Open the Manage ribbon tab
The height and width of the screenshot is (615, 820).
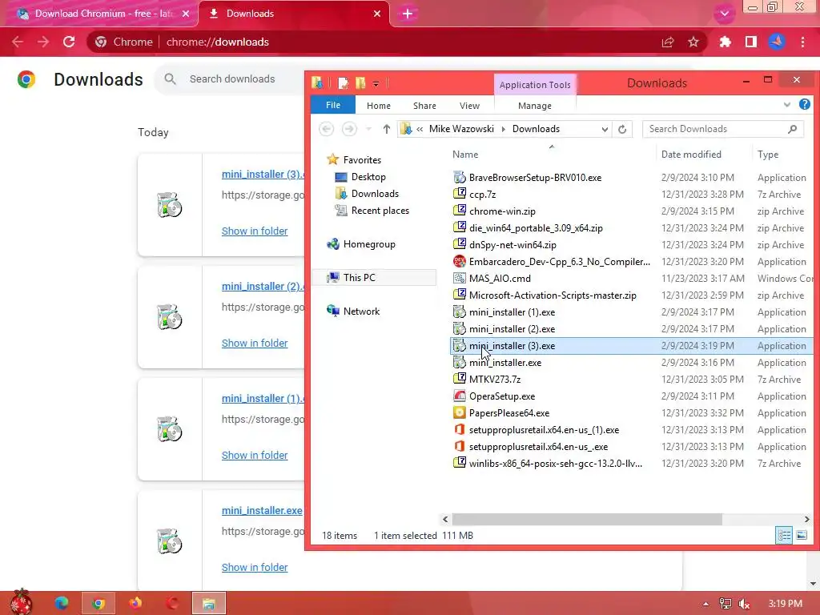(534, 106)
